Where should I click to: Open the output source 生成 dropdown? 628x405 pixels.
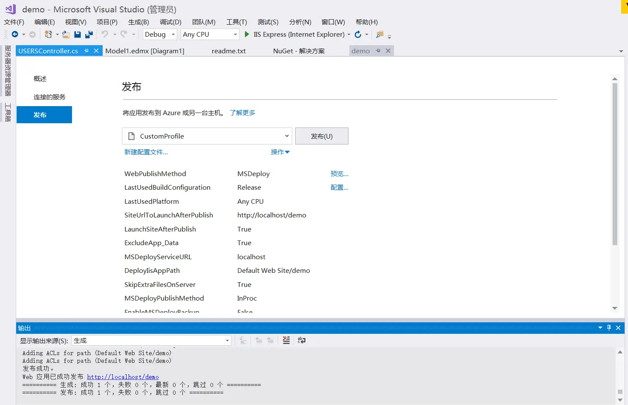click(x=152, y=340)
